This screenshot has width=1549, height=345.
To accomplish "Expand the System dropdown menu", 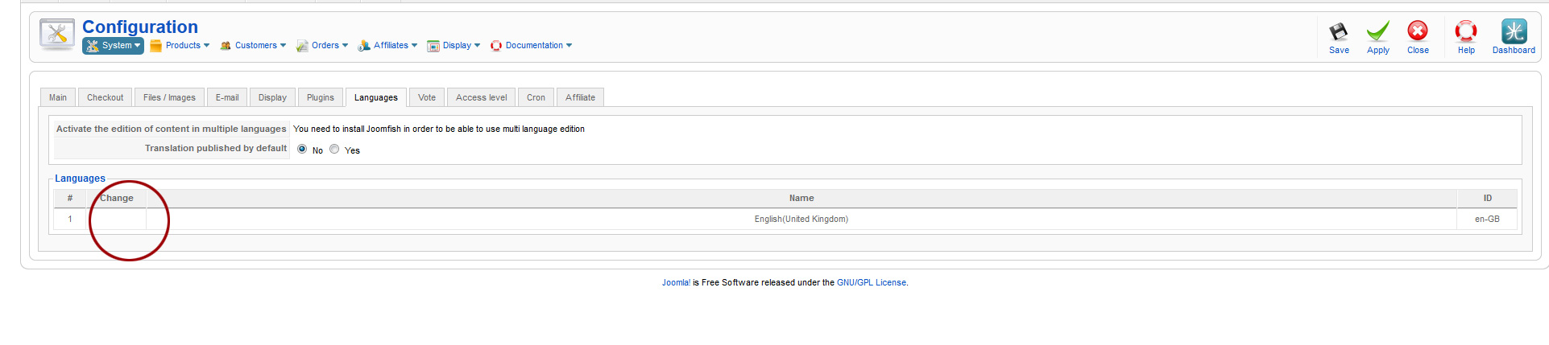I will click(114, 46).
